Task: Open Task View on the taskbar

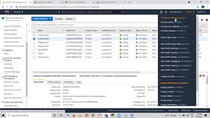Action: click(x=61, y=115)
